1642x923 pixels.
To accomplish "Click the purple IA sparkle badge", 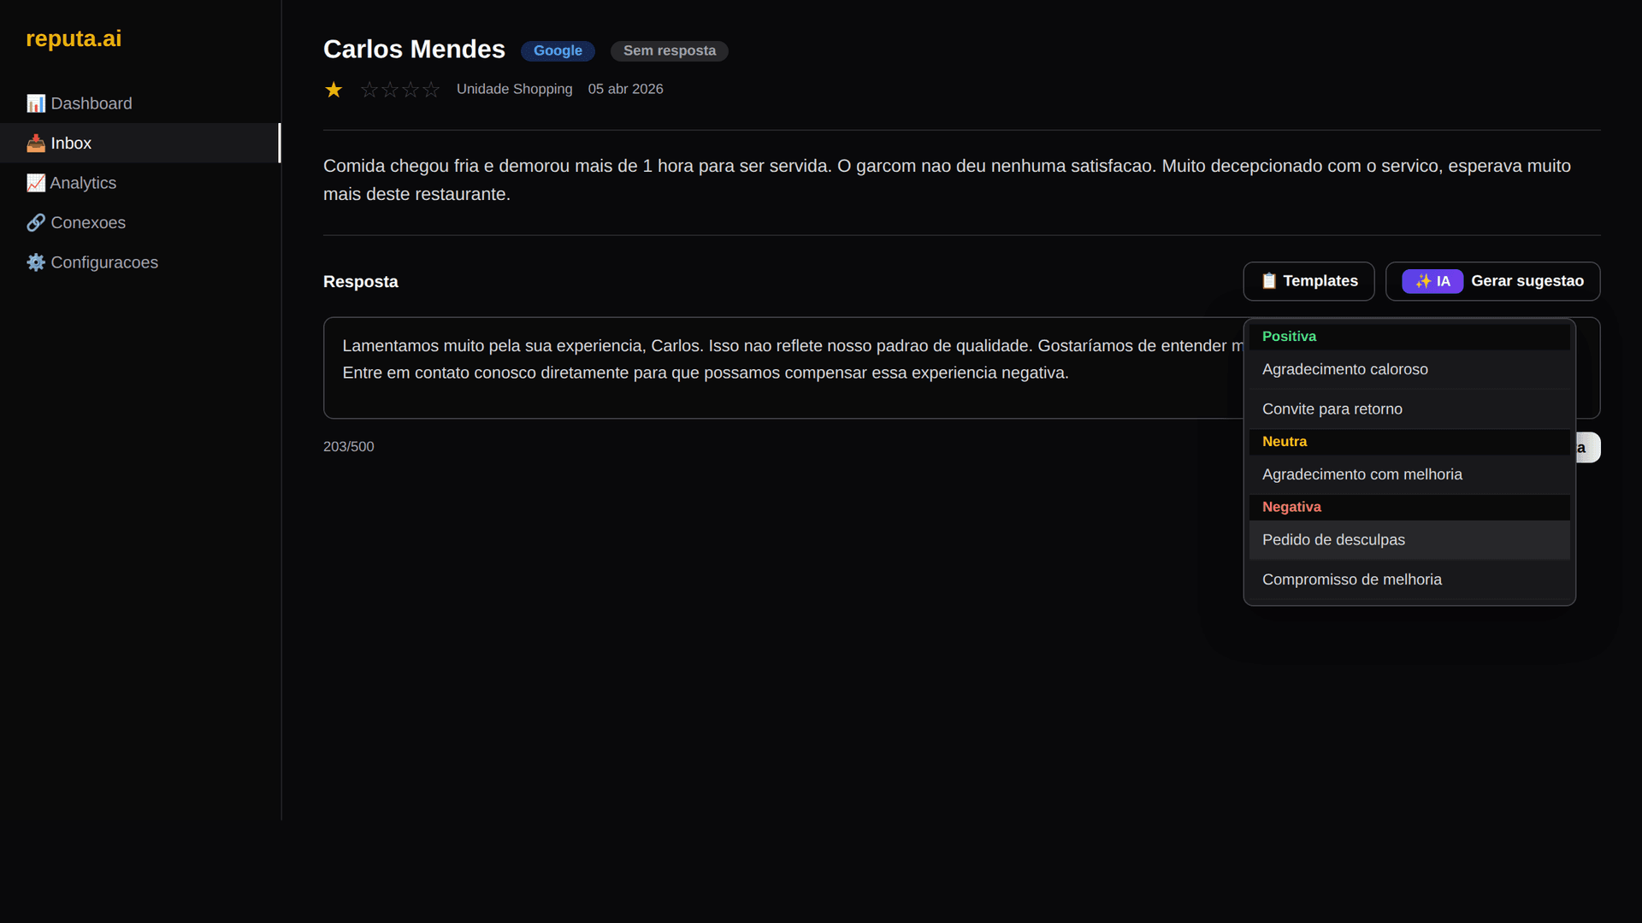I will 1432,281.
